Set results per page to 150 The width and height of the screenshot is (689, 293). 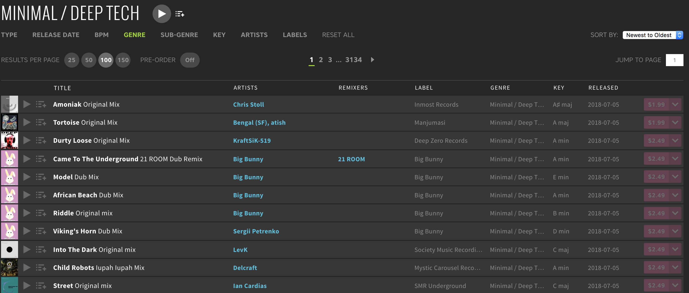click(123, 60)
